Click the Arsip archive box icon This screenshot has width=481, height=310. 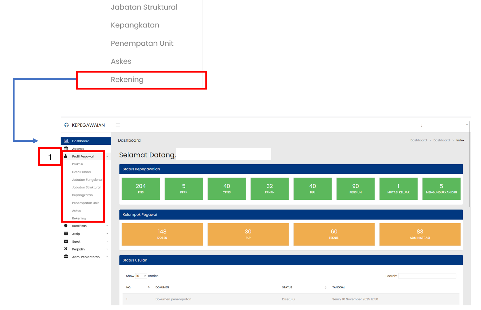[x=66, y=234]
